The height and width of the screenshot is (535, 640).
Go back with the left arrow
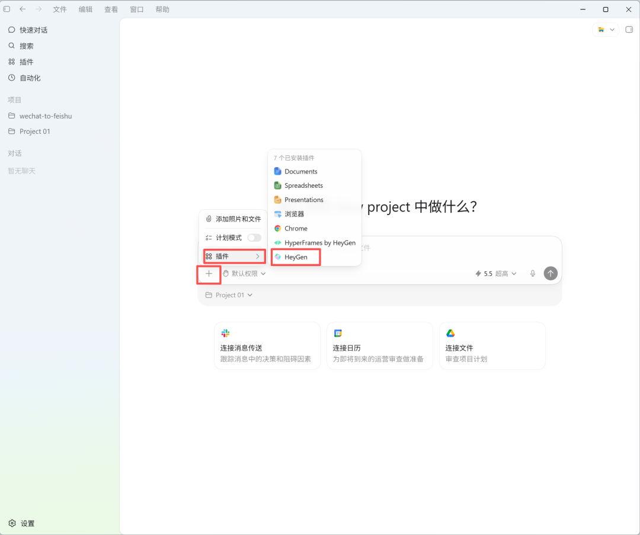(23, 9)
